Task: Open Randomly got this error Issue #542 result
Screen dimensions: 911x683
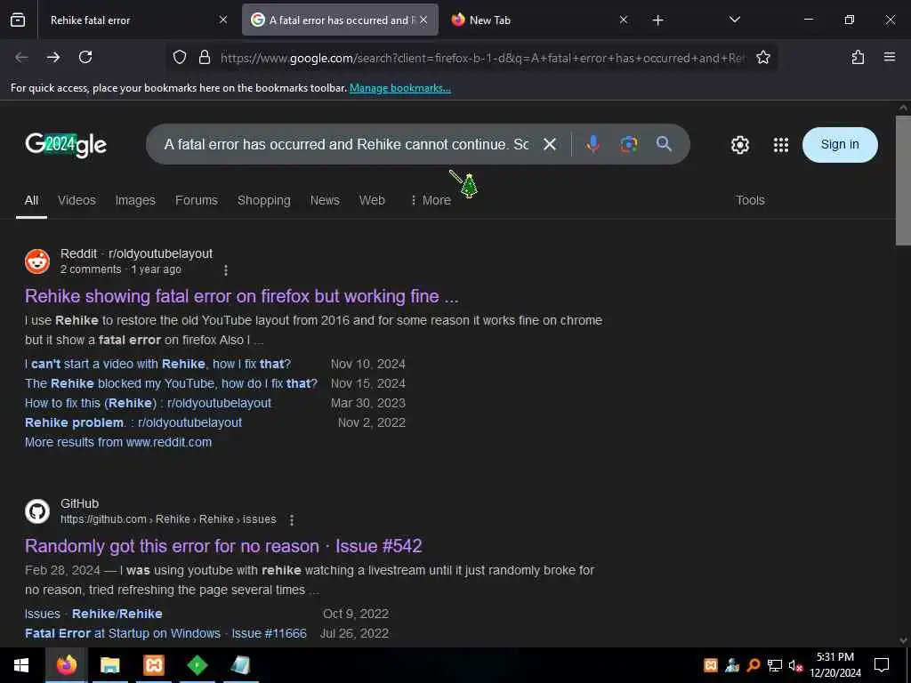Action: click(x=223, y=546)
